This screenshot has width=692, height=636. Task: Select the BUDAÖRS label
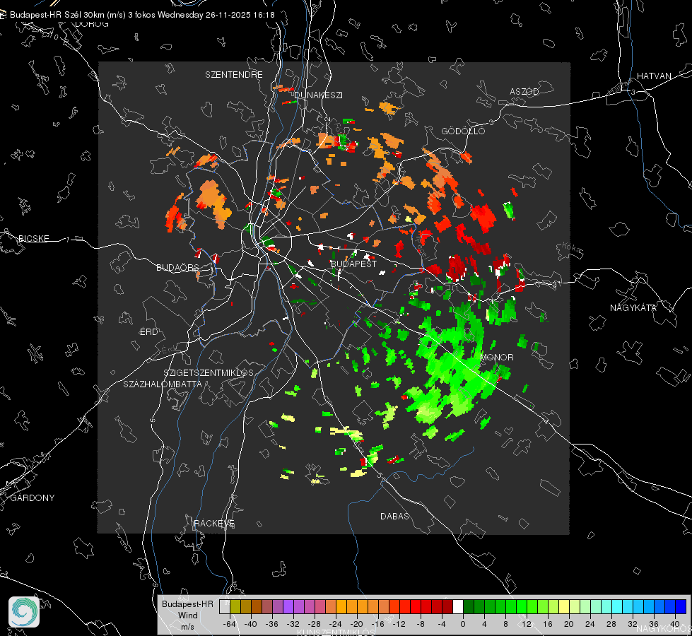click(x=177, y=267)
